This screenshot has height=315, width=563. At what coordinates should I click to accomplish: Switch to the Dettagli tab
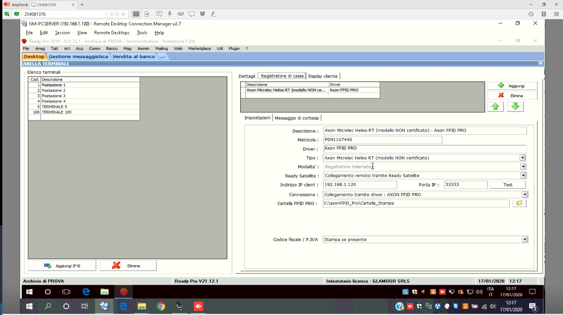tap(247, 76)
